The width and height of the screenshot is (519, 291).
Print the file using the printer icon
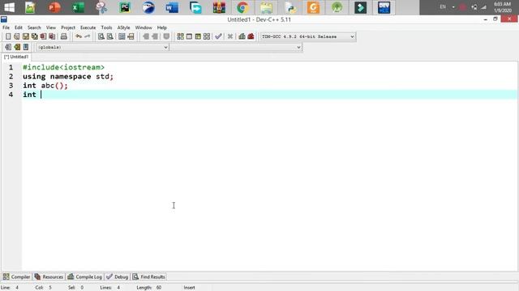coord(64,36)
